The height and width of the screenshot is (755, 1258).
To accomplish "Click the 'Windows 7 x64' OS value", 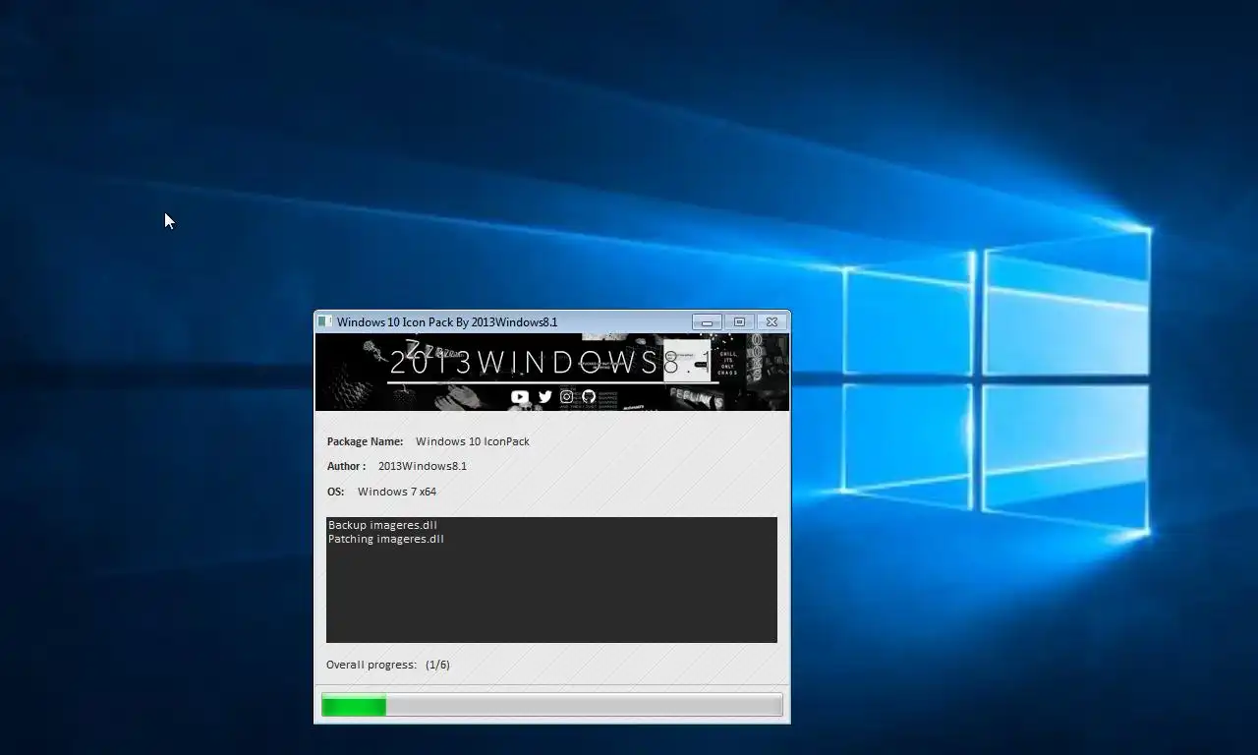I will 397,492.
